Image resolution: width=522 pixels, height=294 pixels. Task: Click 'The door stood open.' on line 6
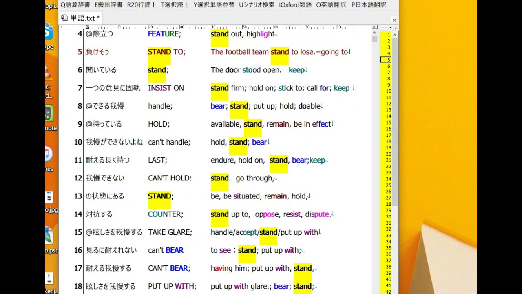(x=246, y=70)
